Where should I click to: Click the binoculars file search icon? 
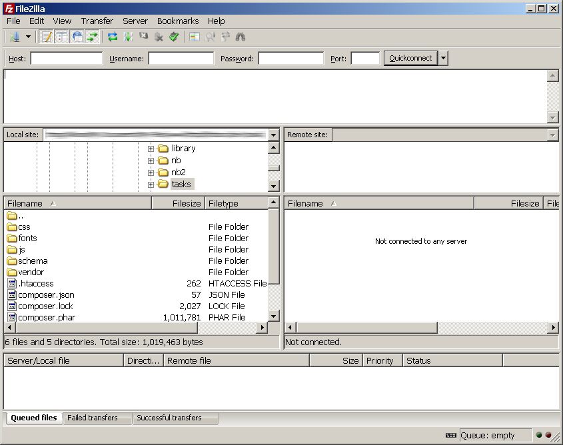pos(241,37)
